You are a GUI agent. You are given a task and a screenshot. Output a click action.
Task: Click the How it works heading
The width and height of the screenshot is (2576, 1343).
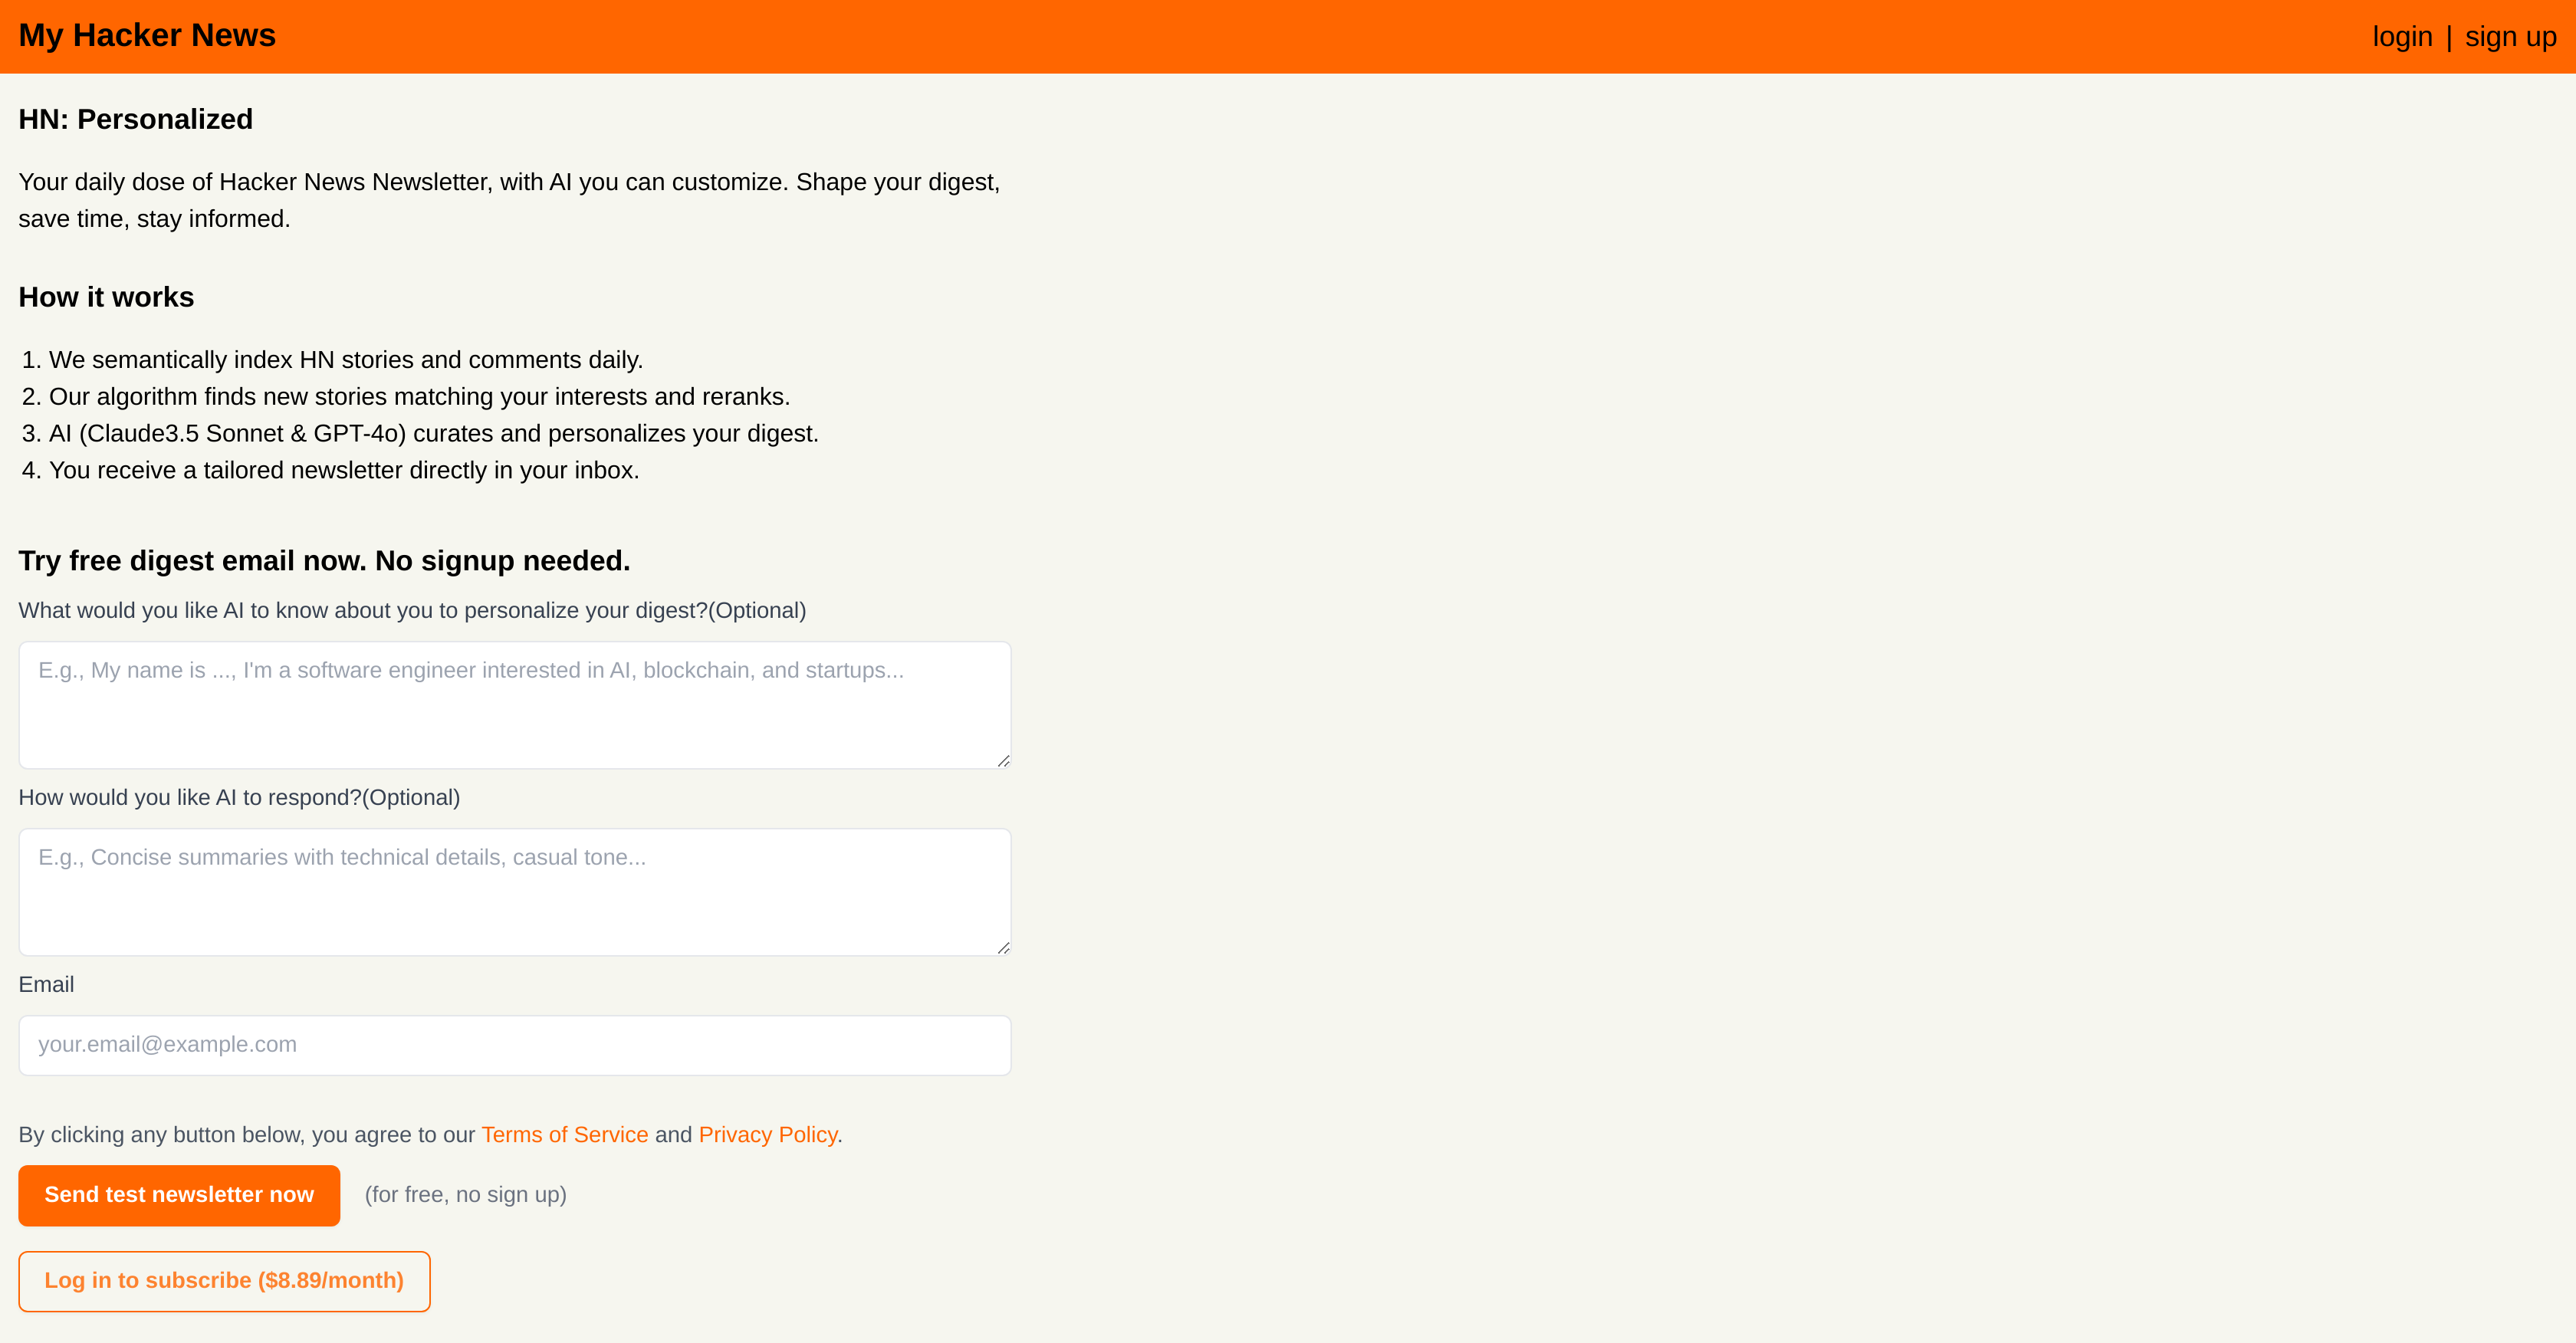(106, 297)
